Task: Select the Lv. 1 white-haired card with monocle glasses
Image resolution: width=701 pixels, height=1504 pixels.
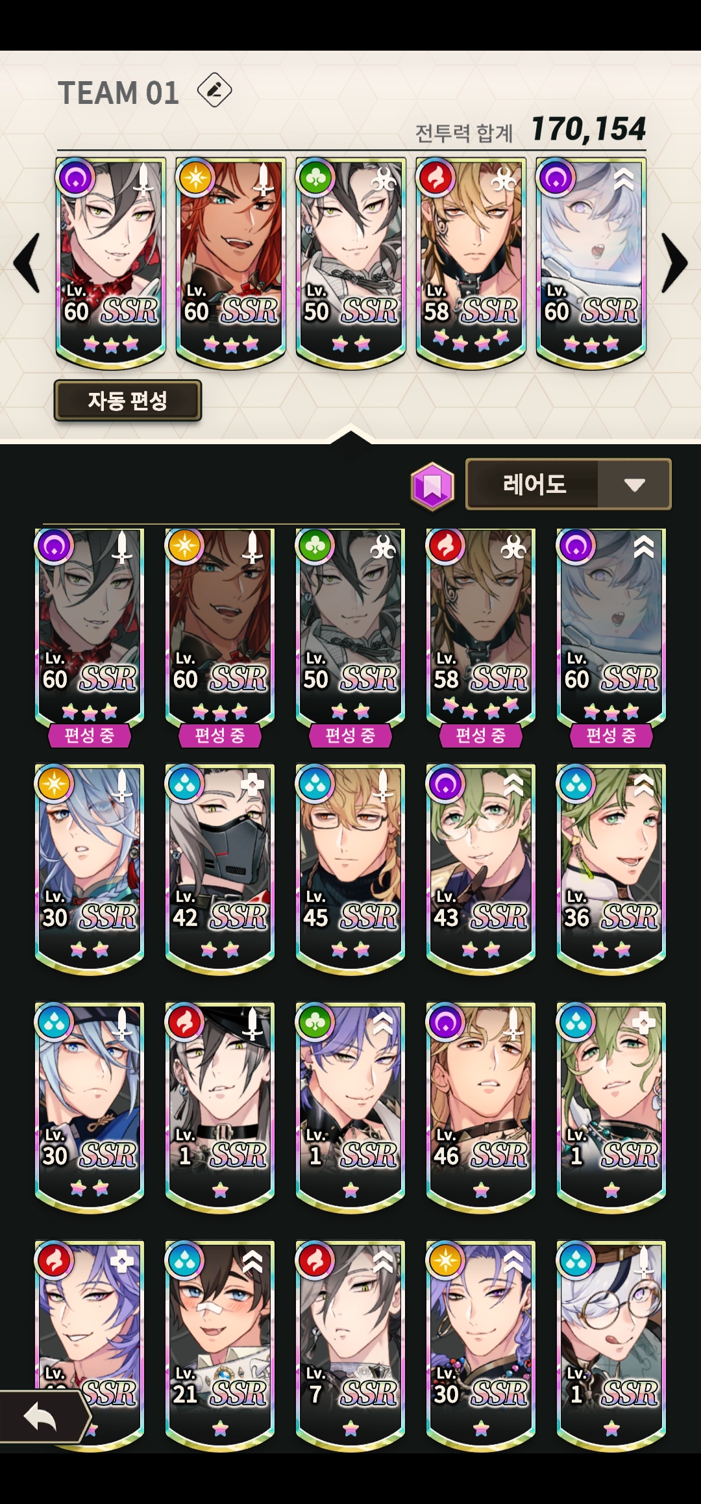Action: click(611, 1346)
